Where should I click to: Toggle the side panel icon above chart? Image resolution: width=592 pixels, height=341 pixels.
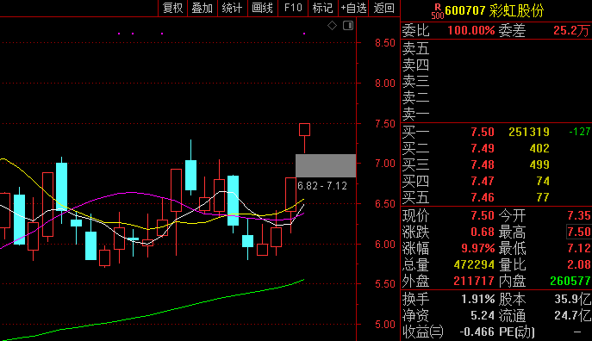pos(348,26)
